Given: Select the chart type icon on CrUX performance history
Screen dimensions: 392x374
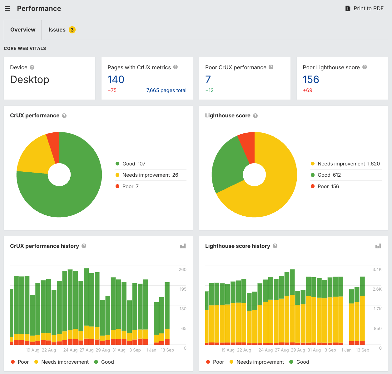Looking at the screenshot, I should [183, 246].
